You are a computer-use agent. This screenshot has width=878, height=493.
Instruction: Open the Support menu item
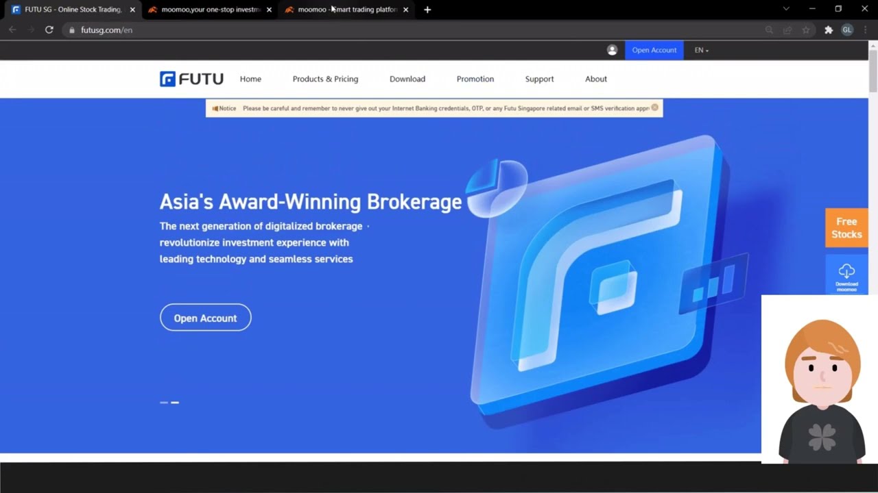point(539,79)
